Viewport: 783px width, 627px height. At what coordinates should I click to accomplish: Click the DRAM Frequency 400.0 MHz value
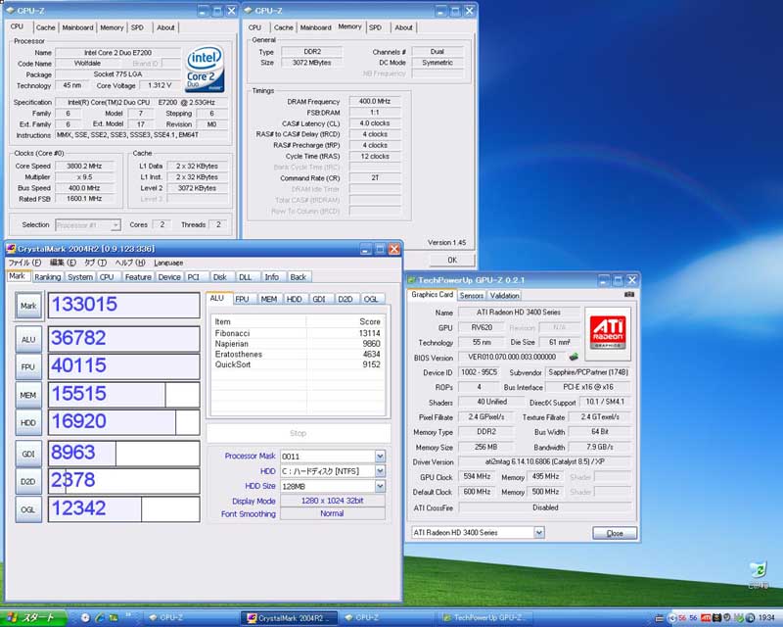click(375, 101)
